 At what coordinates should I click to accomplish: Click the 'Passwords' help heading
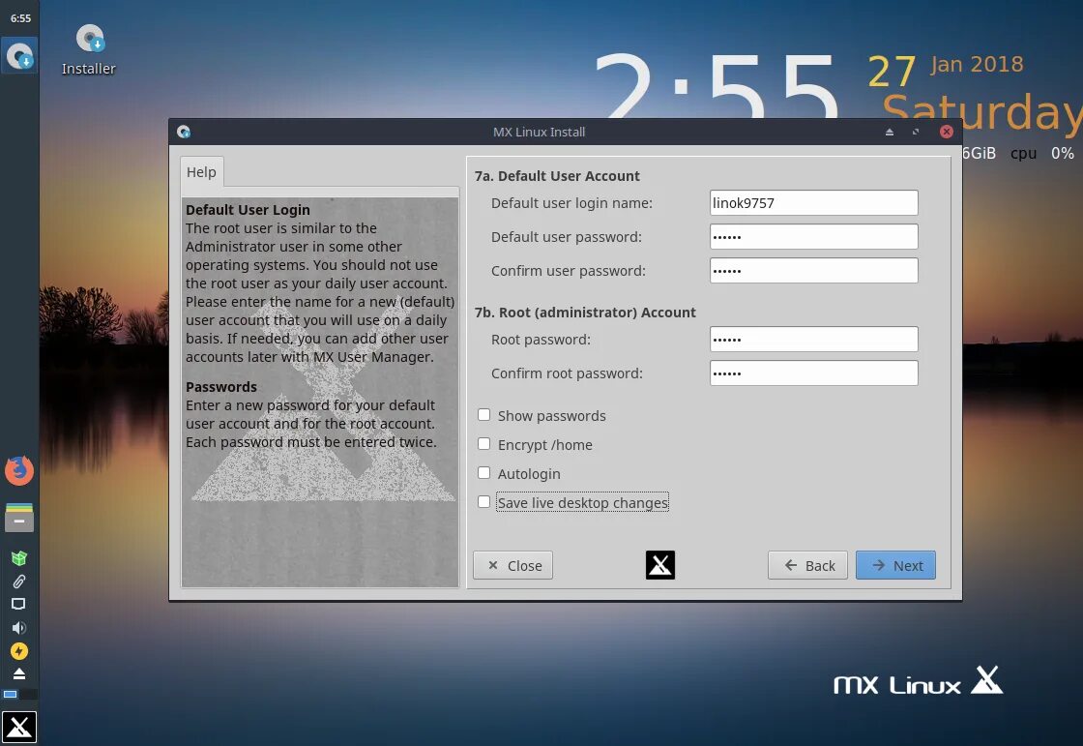(x=221, y=387)
